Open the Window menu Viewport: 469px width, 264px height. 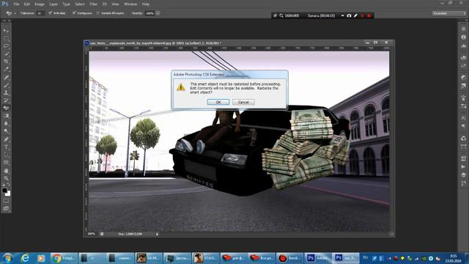click(130, 4)
